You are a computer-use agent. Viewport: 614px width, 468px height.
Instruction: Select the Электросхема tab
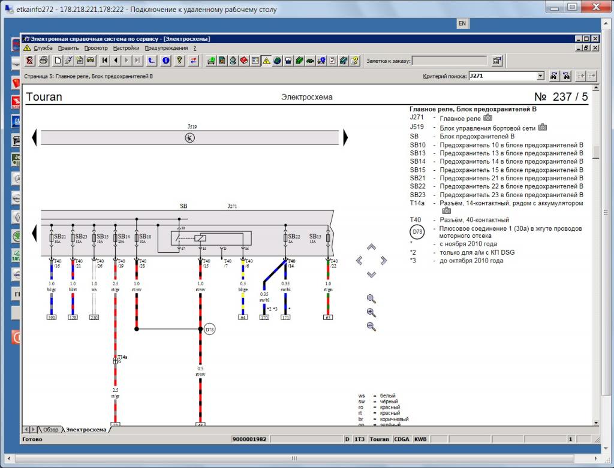click(x=86, y=430)
